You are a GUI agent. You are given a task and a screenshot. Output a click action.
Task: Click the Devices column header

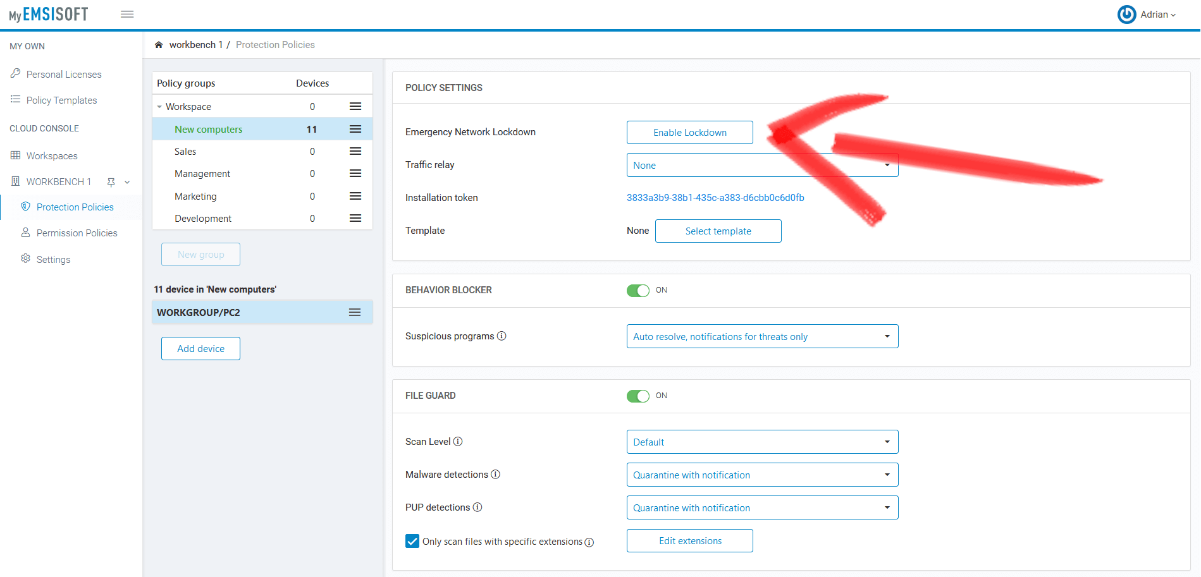coord(312,83)
